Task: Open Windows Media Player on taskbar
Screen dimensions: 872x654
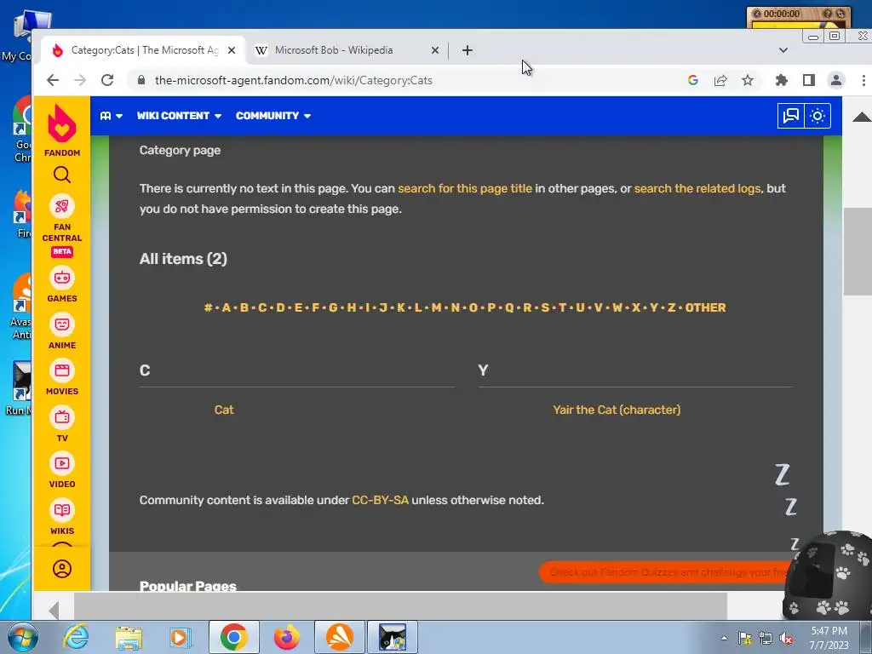Action: tap(181, 637)
